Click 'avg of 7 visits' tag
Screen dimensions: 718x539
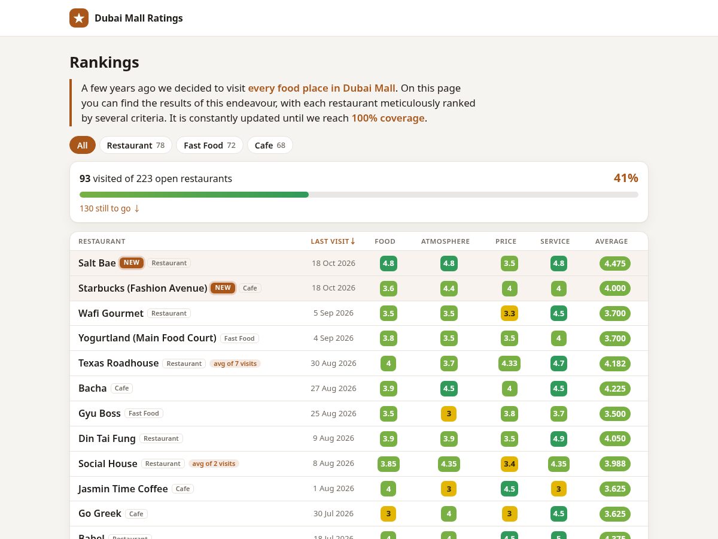point(235,364)
